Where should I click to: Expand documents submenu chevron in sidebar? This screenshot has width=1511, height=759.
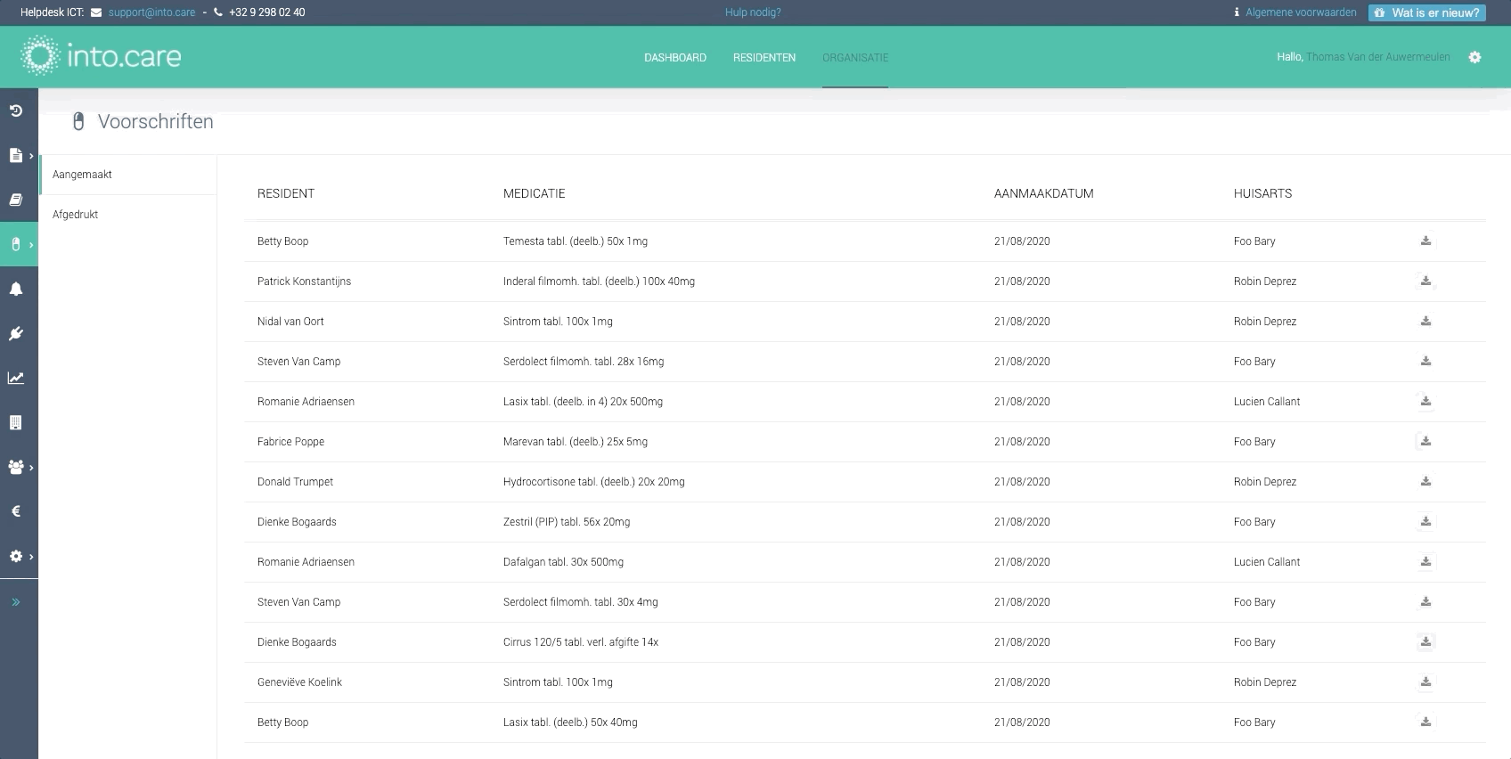coord(31,156)
